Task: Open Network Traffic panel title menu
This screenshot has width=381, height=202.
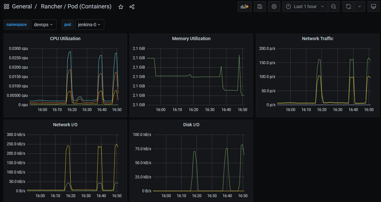Action: 318,39
